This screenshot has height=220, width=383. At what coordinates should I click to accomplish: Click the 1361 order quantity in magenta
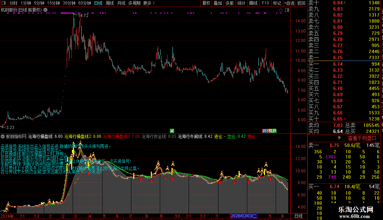[330, 157]
